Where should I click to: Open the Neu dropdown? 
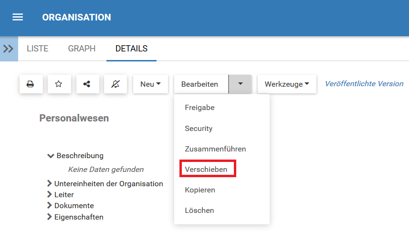click(150, 84)
